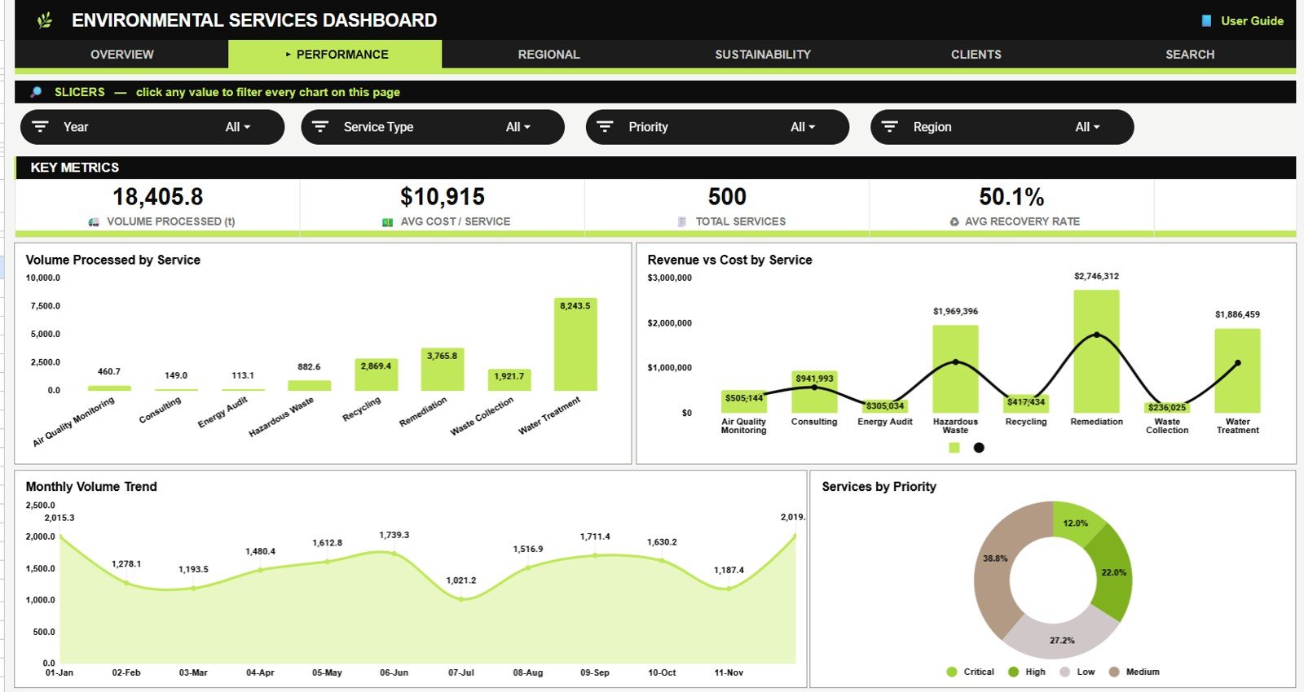This screenshot has height=692, width=1304.
Task: Click the $236,025 Waste Collection revenue label
Action: pos(1167,407)
